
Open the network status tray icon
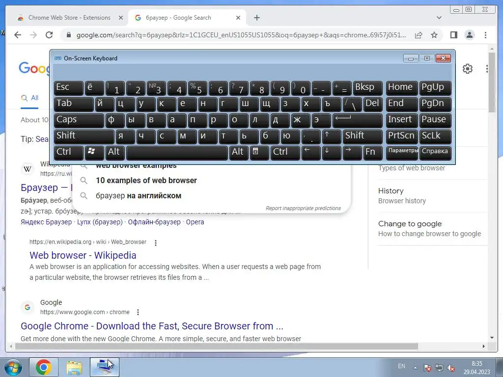(439, 367)
